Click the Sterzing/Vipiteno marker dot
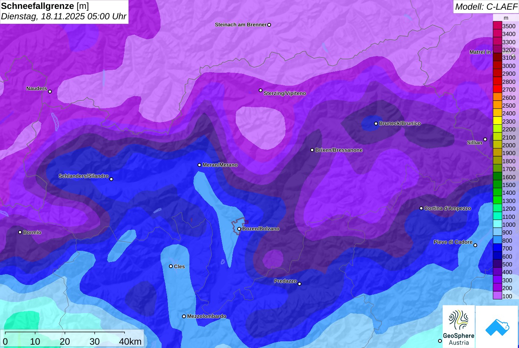Image resolution: width=519 pixels, height=348 pixels. pos(261,90)
